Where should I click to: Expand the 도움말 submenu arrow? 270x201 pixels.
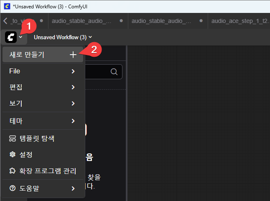[x=73, y=188]
